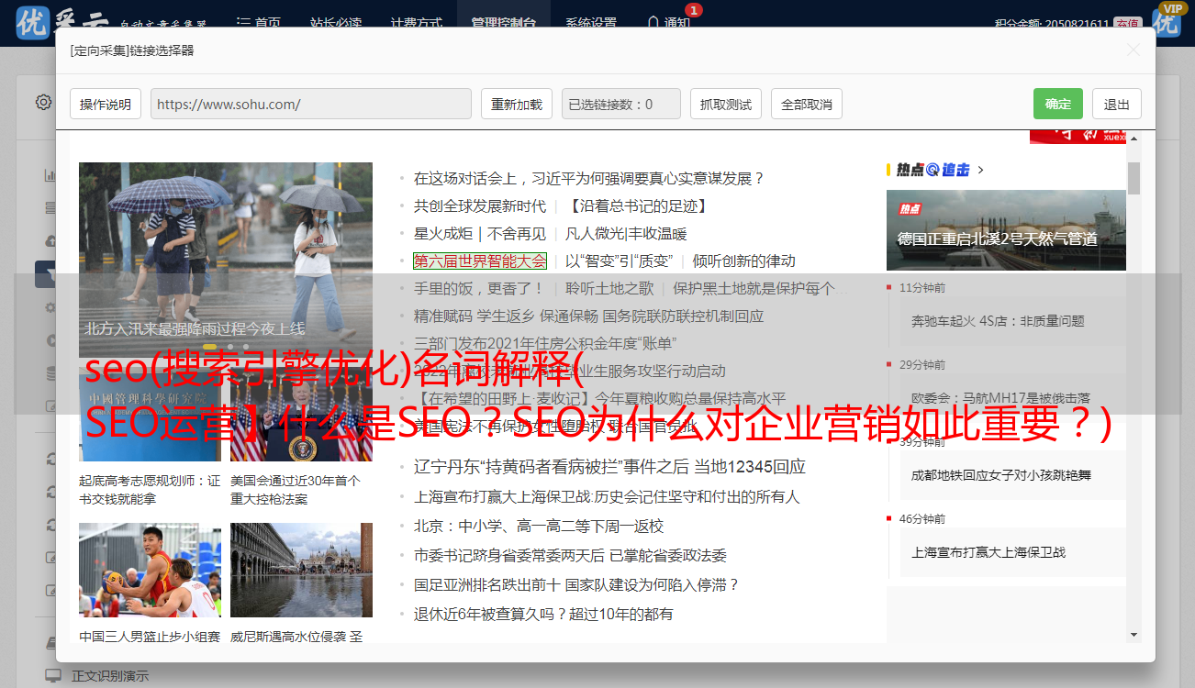The width and height of the screenshot is (1195, 688).
Task: Click headline 北京：中小学、高一高二等下周一返校
Action: [538, 526]
